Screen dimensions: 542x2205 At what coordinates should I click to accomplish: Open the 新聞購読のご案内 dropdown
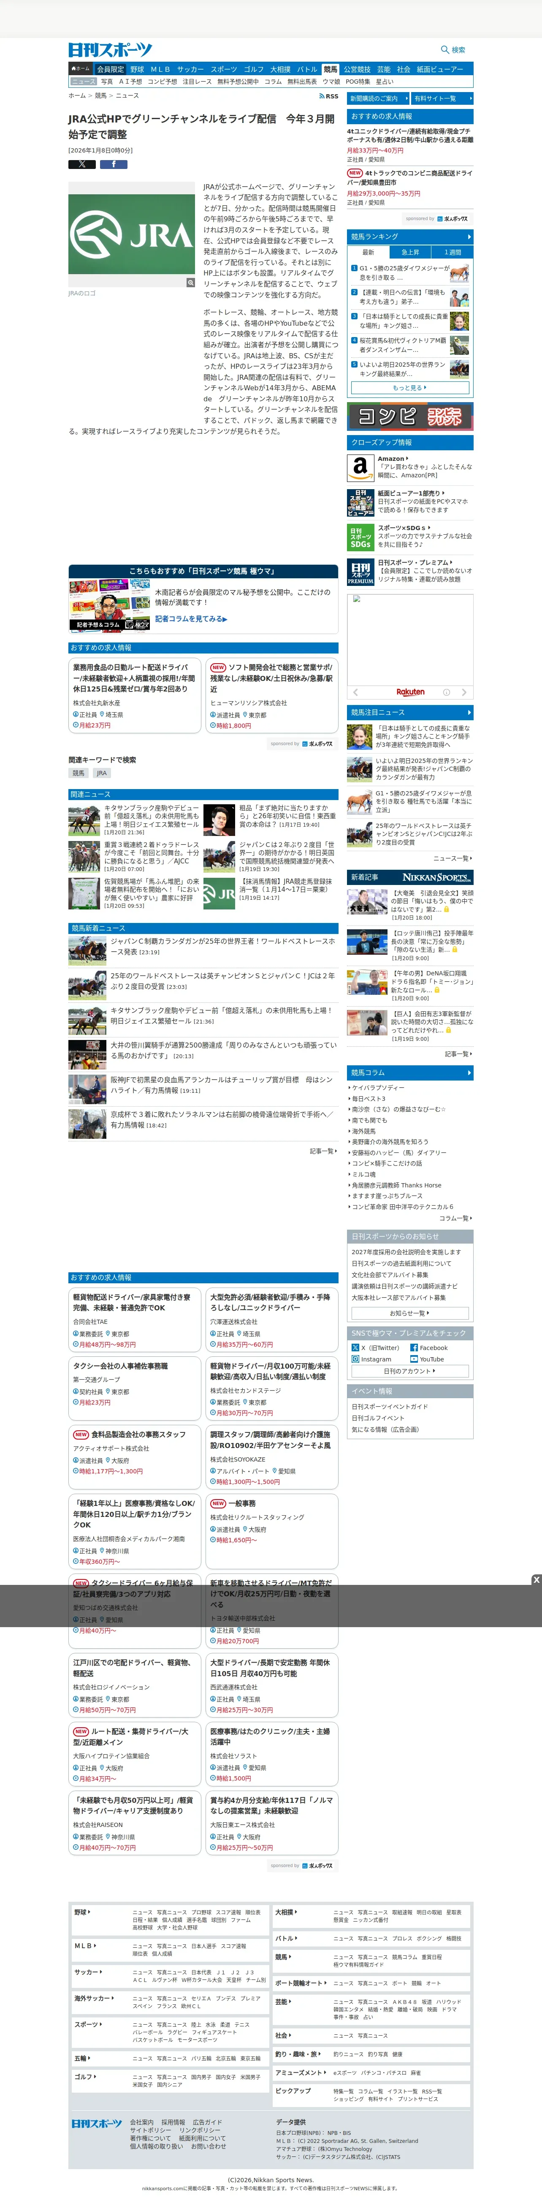click(x=378, y=98)
